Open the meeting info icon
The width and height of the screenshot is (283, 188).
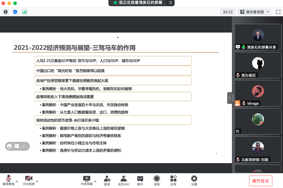[6, 12]
